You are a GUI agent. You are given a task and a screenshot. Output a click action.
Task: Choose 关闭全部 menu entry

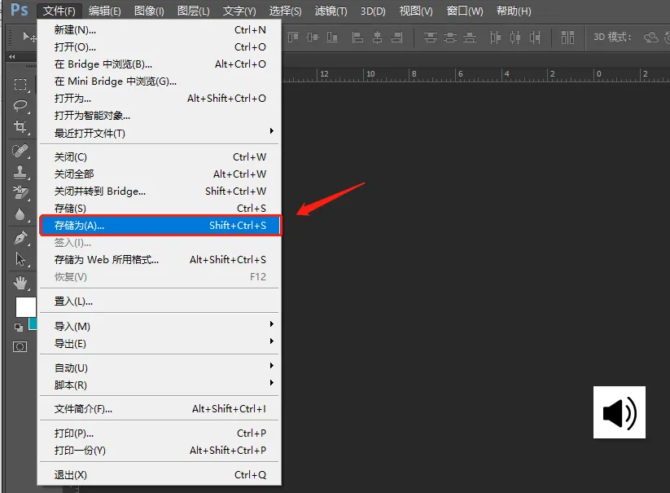pos(160,174)
